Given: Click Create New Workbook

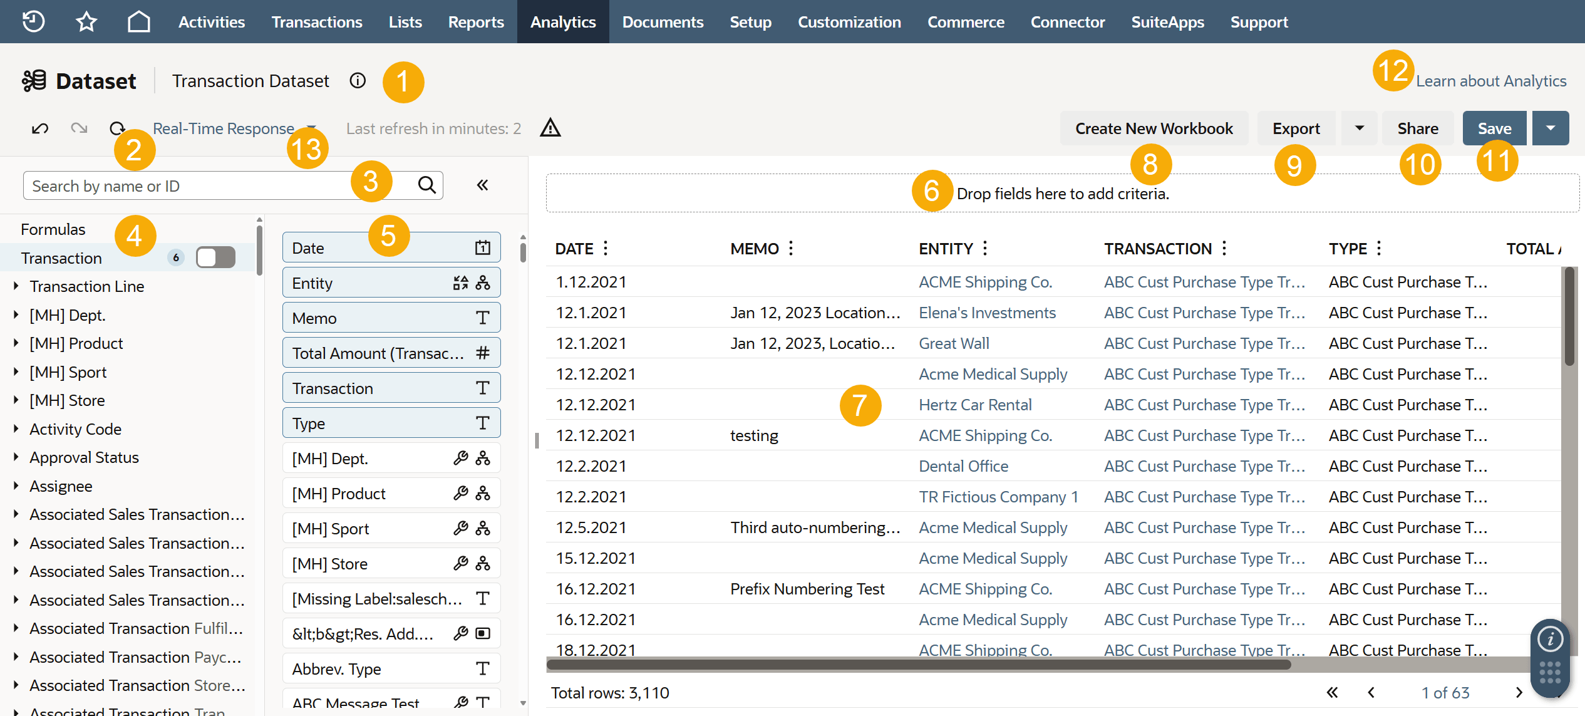Looking at the screenshot, I should tap(1154, 128).
